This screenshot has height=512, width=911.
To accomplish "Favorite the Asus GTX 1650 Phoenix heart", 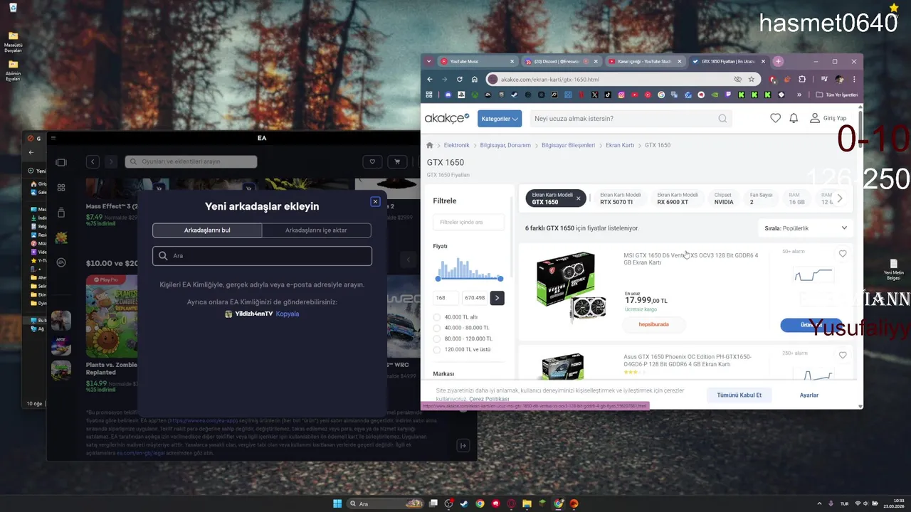I will [843, 355].
